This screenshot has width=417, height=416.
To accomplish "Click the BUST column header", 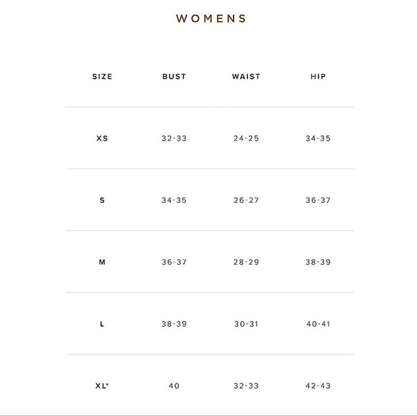I will pyautogui.click(x=174, y=77).
